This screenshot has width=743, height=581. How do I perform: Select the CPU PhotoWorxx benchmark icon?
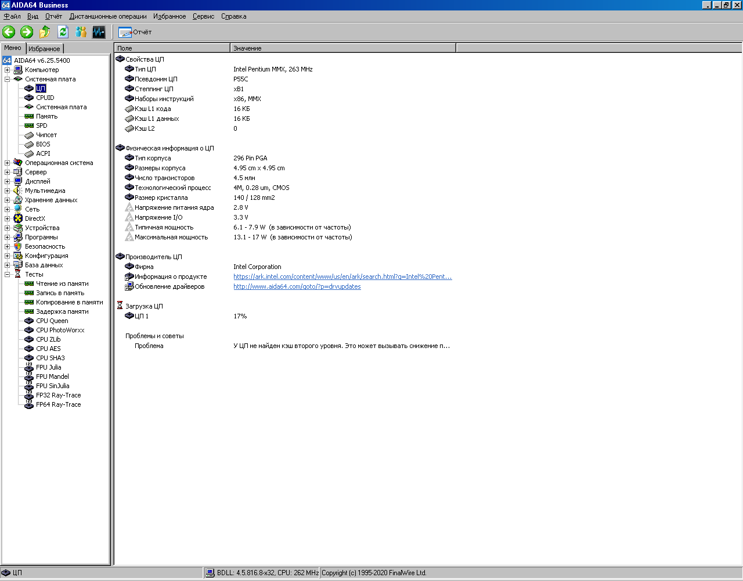tap(29, 330)
